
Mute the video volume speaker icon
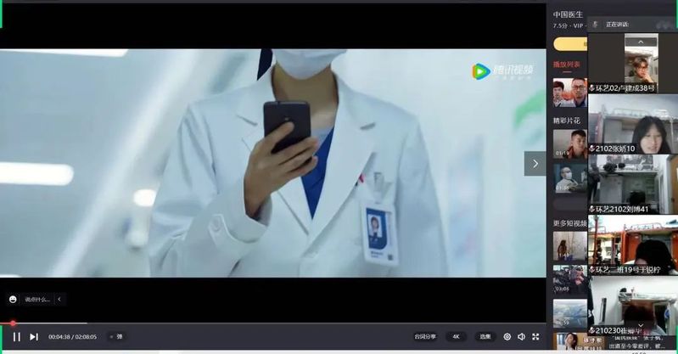(522, 337)
